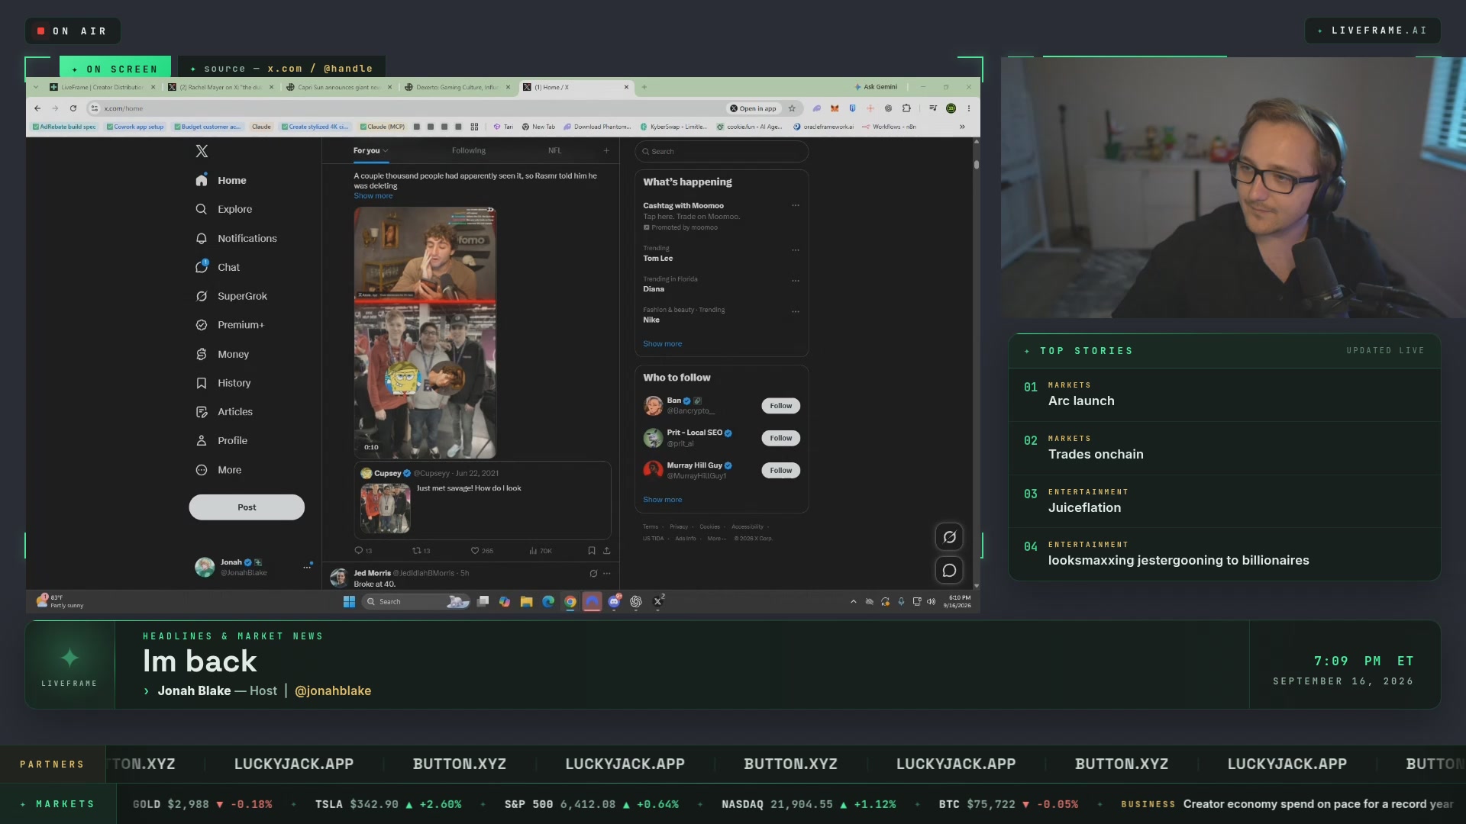The width and height of the screenshot is (1466, 824).
Task: Click Show more under What's happening
Action: pyautogui.click(x=662, y=344)
